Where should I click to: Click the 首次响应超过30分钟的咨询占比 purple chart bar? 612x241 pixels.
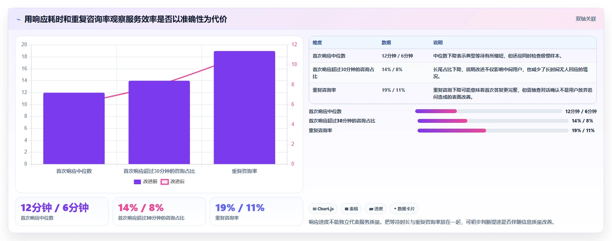coord(159,122)
